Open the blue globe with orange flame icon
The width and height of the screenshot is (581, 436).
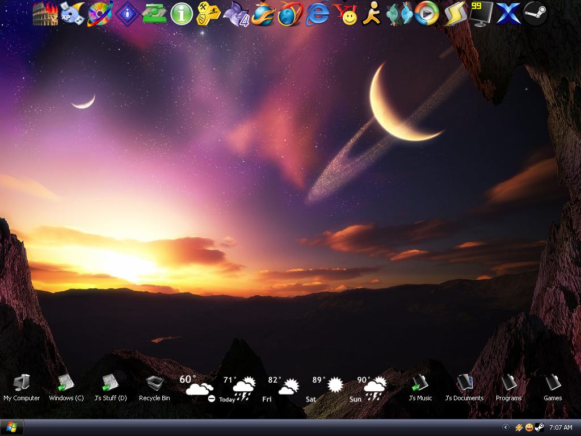tap(263, 14)
